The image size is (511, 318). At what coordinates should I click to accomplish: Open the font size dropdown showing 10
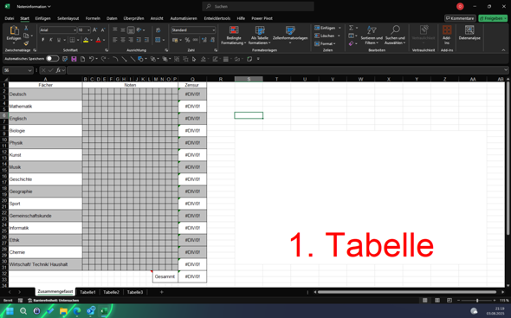click(88, 30)
